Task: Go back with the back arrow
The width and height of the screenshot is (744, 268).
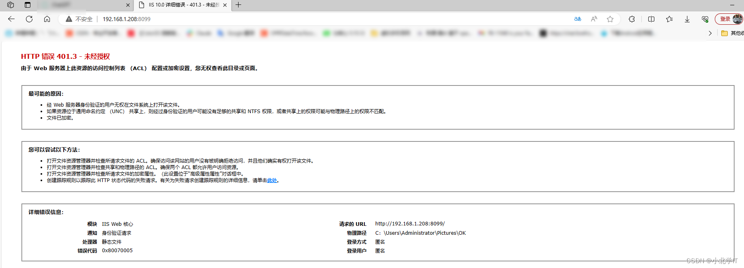Action: coord(11,19)
